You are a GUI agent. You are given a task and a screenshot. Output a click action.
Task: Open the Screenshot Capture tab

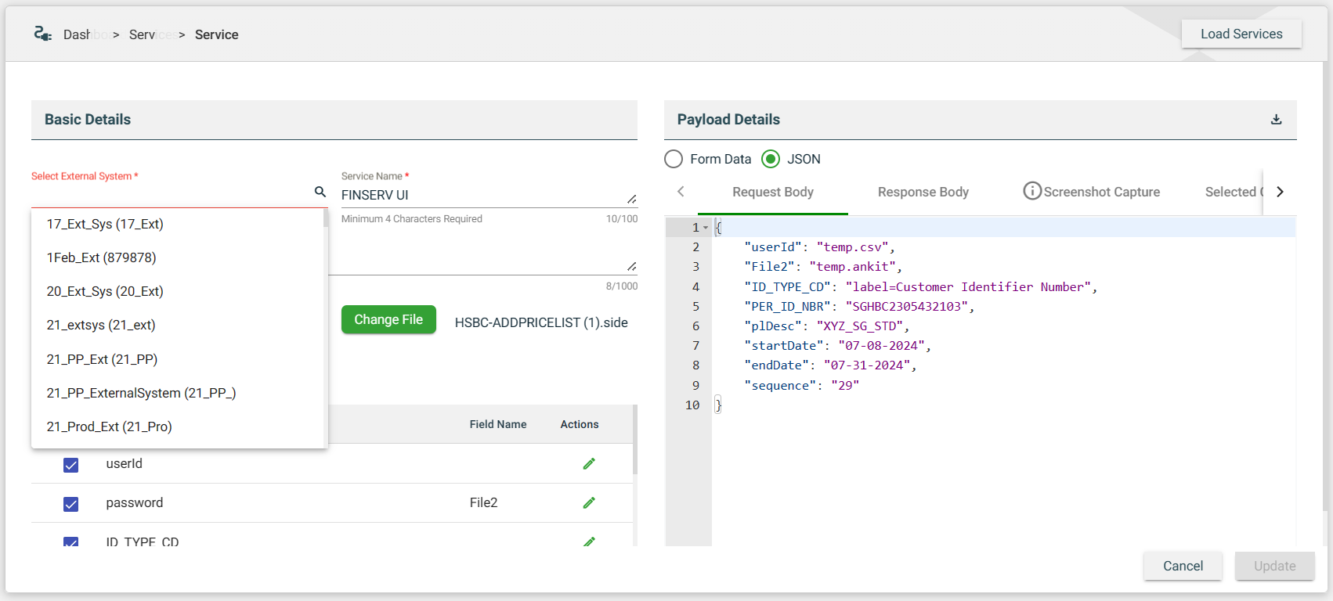point(1101,192)
